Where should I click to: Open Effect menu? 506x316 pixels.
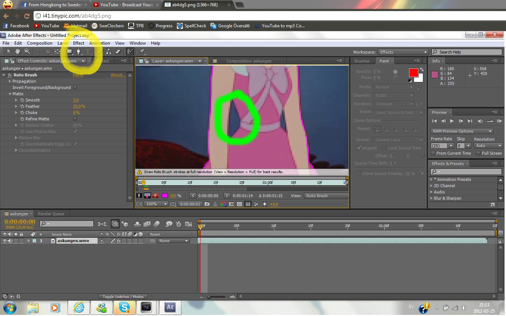[x=79, y=43]
